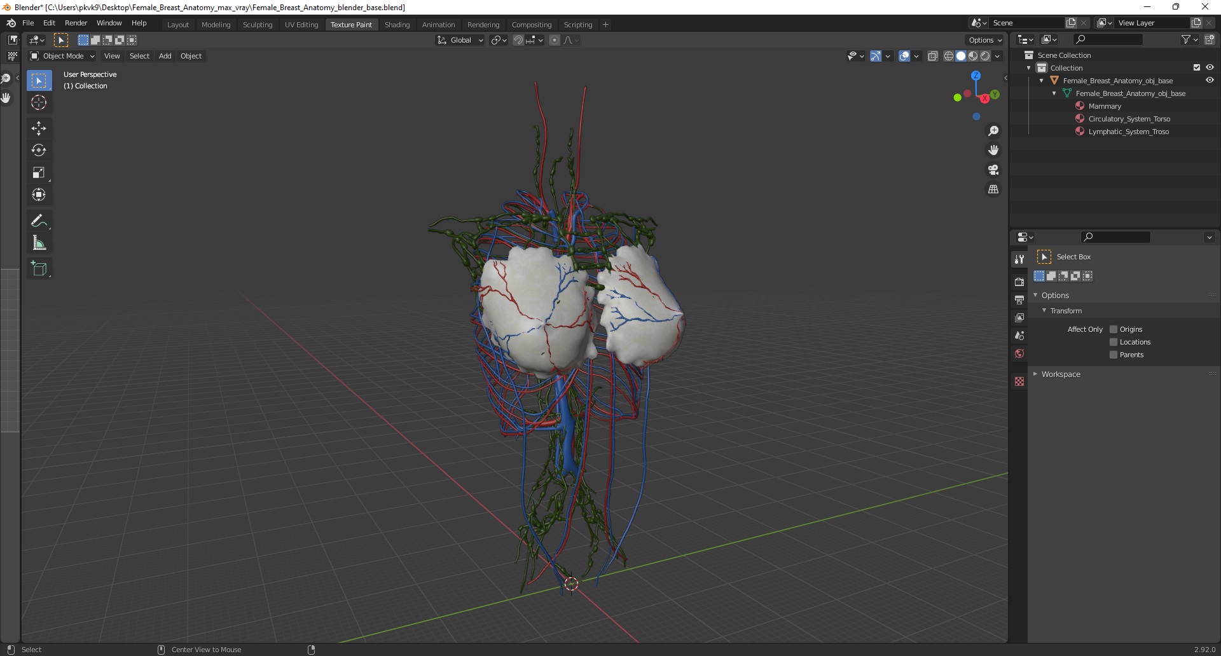1221x656 pixels.
Task: Expand the Workspace panel
Action: [1035, 374]
